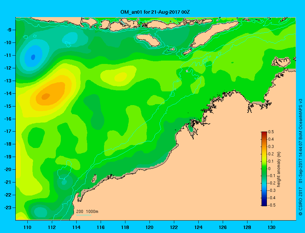Click latitude label -18 on the y-axis
305x233 pixels.
[x=7, y=144]
